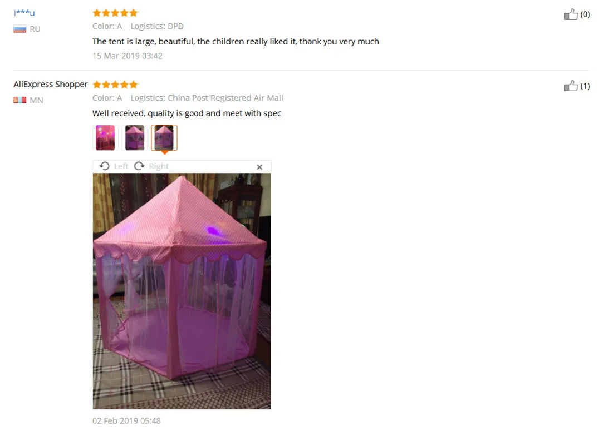The image size is (608, 431).
Task: Click the five-star rating on the MN review
Action: tap(115, 85)
